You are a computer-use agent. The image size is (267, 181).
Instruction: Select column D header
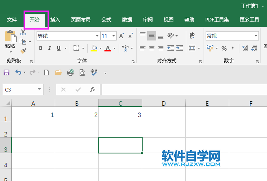point(164,103)
